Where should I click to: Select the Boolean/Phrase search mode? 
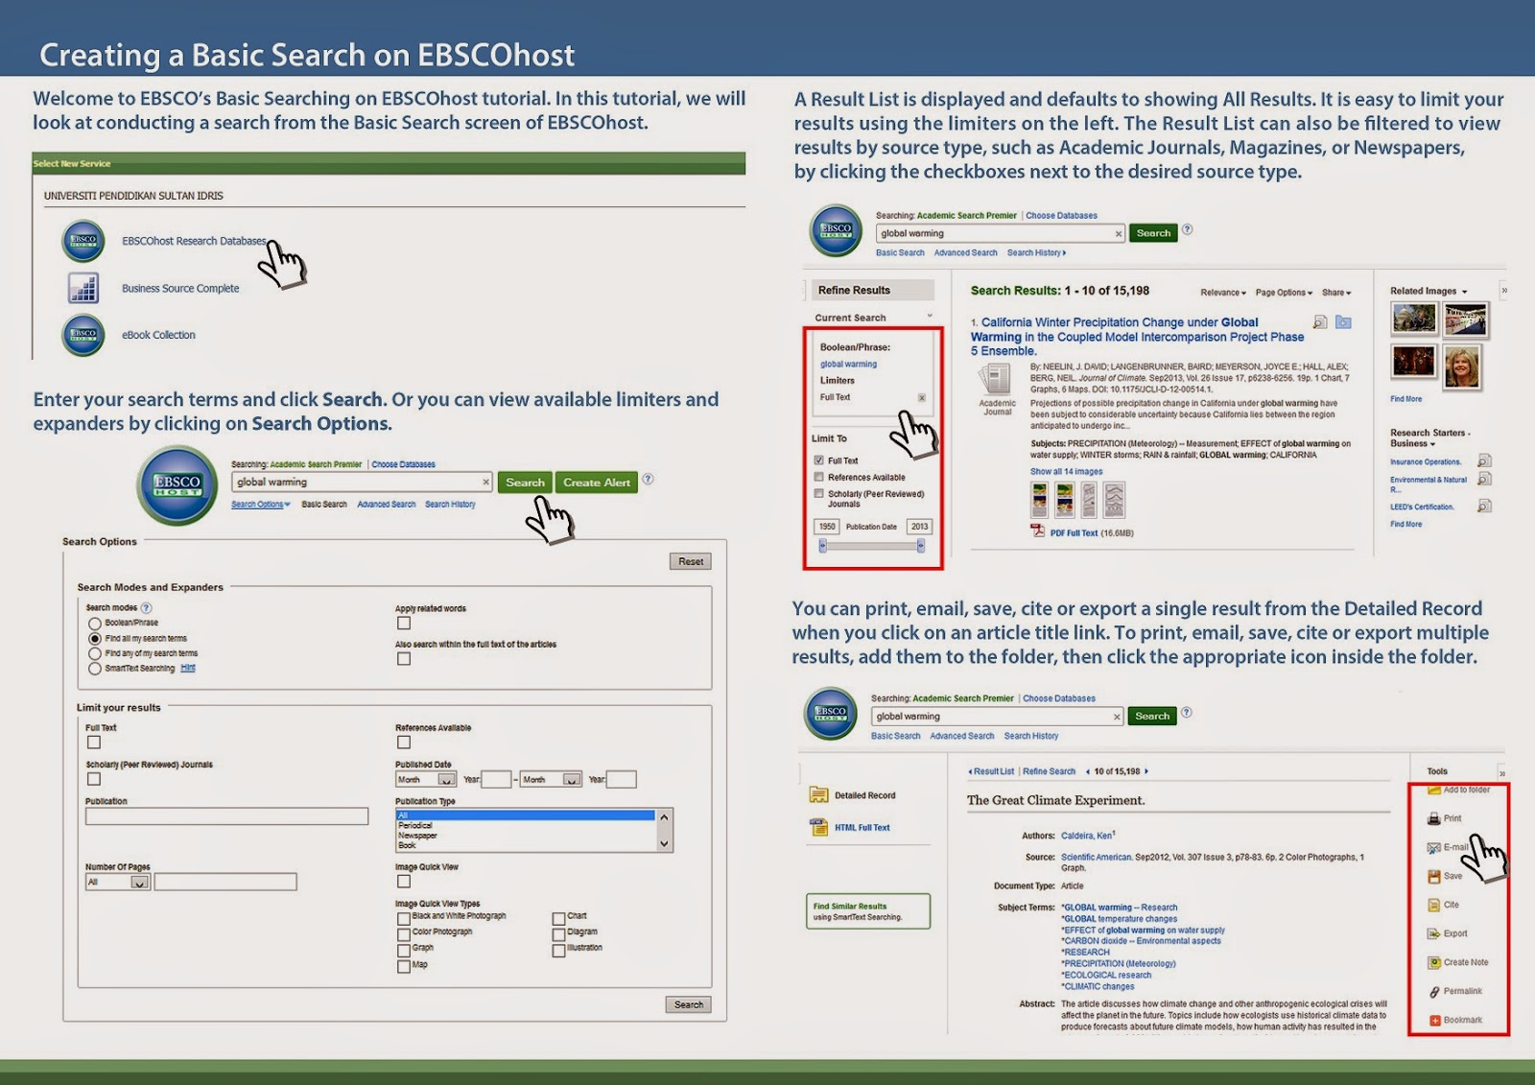tap(95, 624)
